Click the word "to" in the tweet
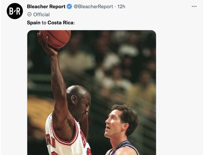The width and height of the screenshot is (206, 155). point(44,22)
